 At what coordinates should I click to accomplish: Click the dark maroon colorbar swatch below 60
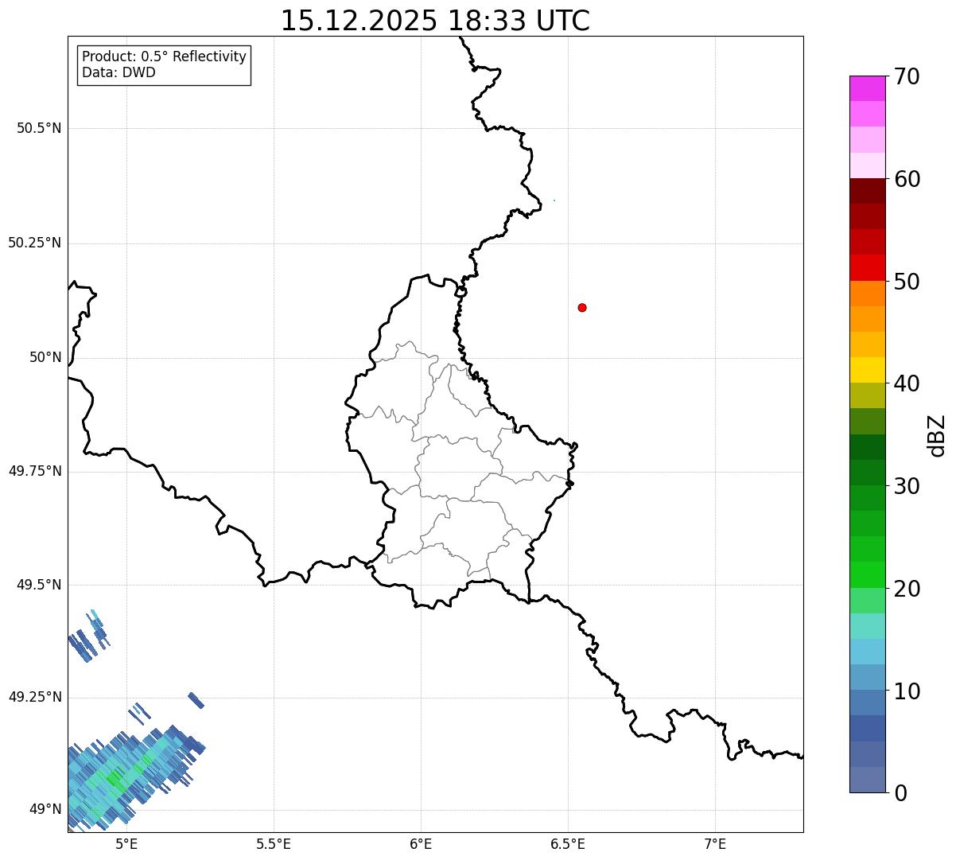pyautogui.click(x=867, y=191)
